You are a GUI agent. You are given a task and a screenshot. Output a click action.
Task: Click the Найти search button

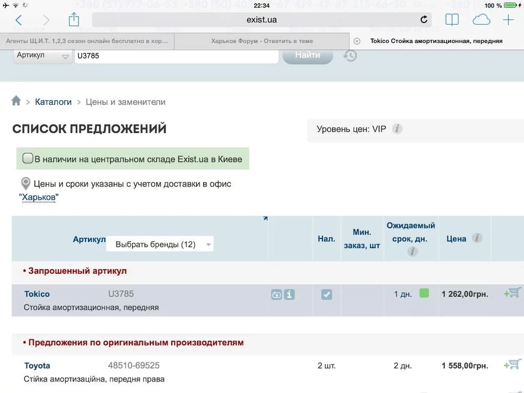coord(308,56)
